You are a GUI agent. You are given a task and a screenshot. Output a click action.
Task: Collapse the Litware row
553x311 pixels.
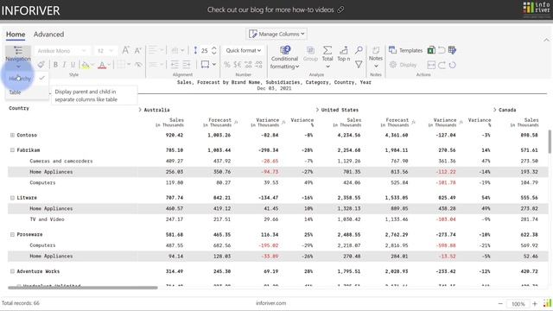click(x=12, y=198)
